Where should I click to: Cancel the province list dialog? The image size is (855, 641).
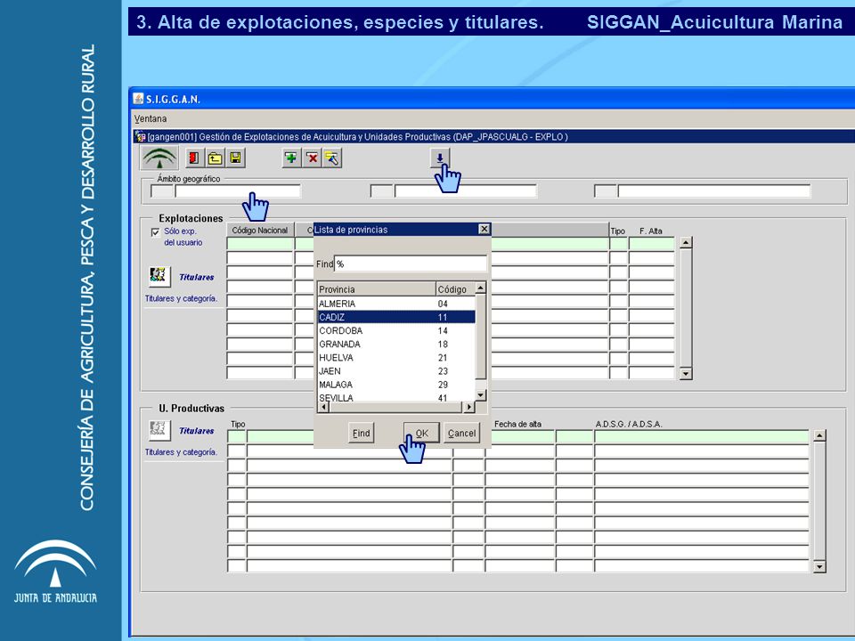(x=462, y=434)
